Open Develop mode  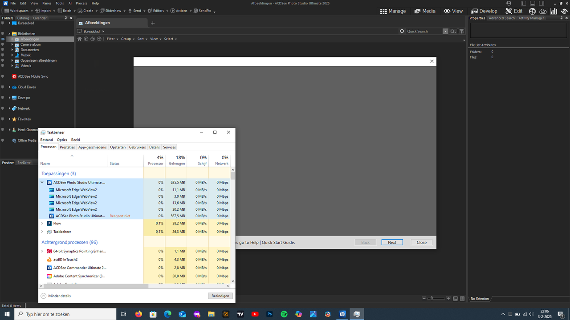484,11
